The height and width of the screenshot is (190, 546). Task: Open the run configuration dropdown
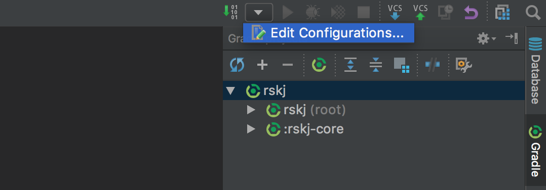click(x=259, y=13)
